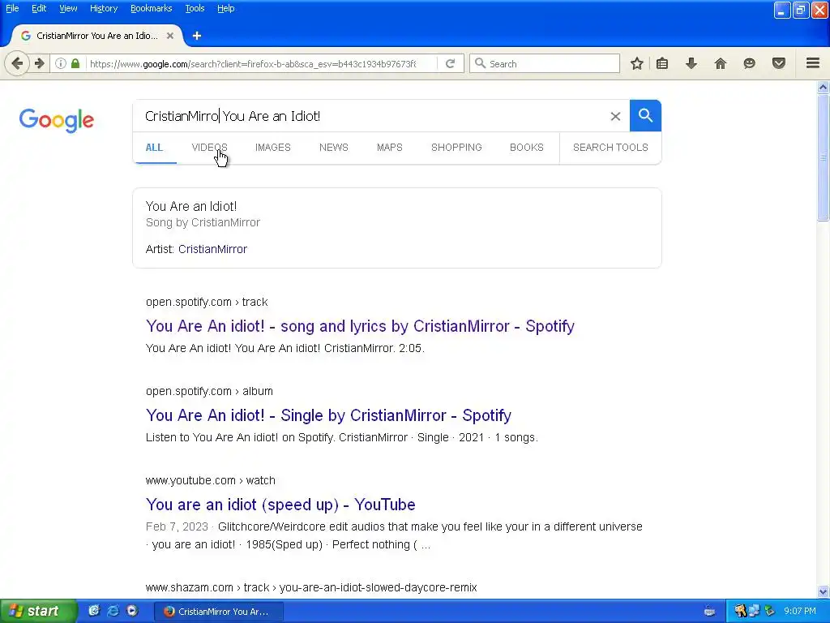Open the Help menu

pyautogui.click(x=225, y=8)
